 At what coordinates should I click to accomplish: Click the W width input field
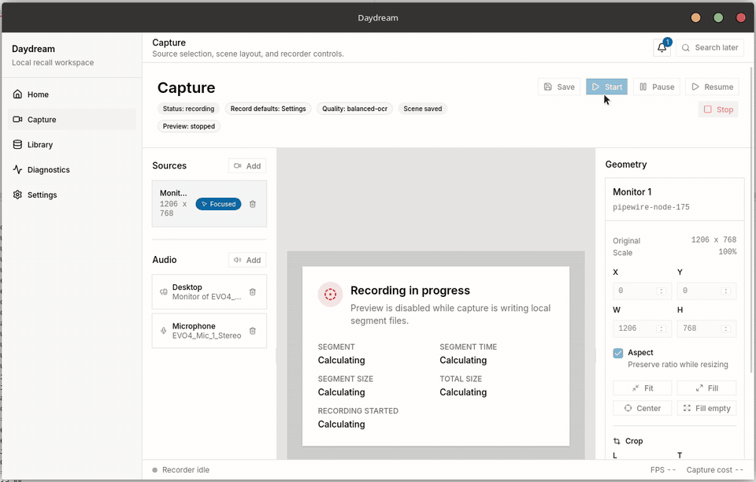pos(641,328)
